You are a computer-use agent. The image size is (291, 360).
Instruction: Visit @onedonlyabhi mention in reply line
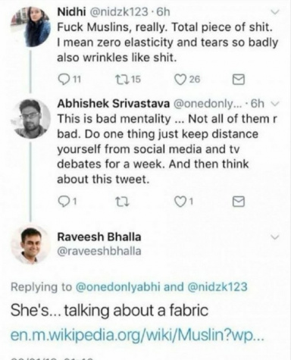coord(118,287)
